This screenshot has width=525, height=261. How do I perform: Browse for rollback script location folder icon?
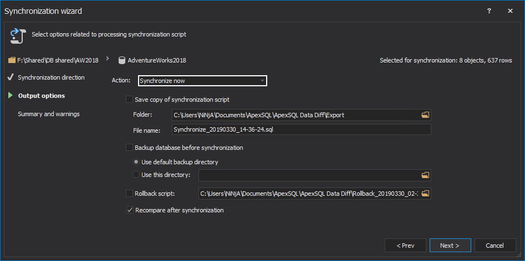pos(425,194)
